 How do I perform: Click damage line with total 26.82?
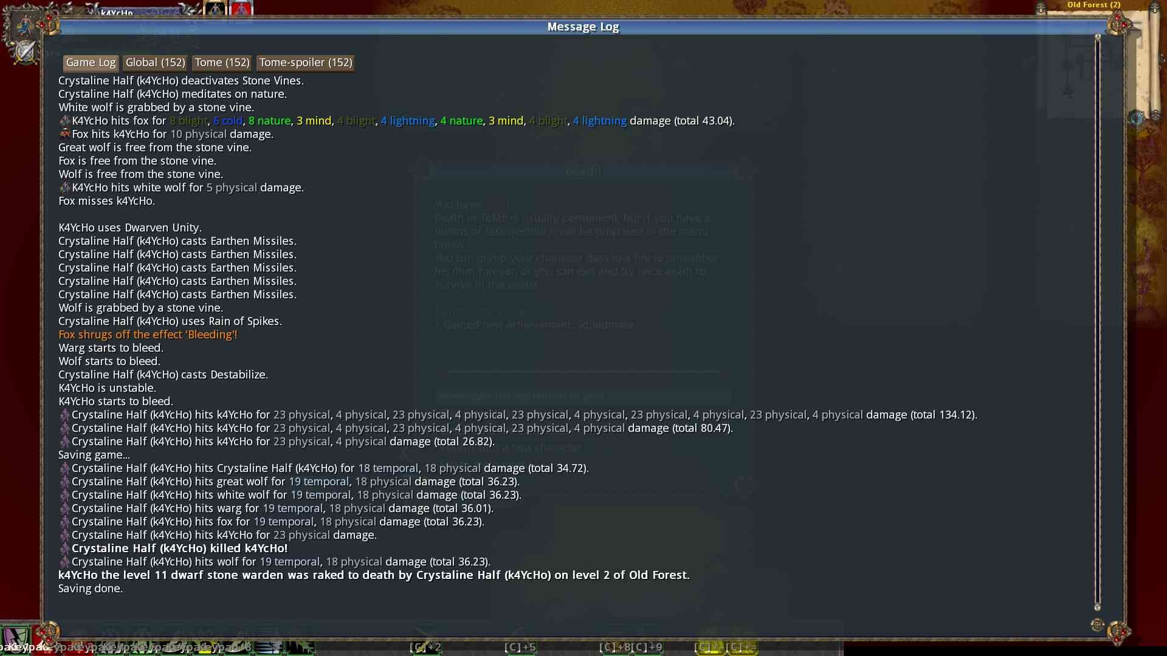[277, 442]
